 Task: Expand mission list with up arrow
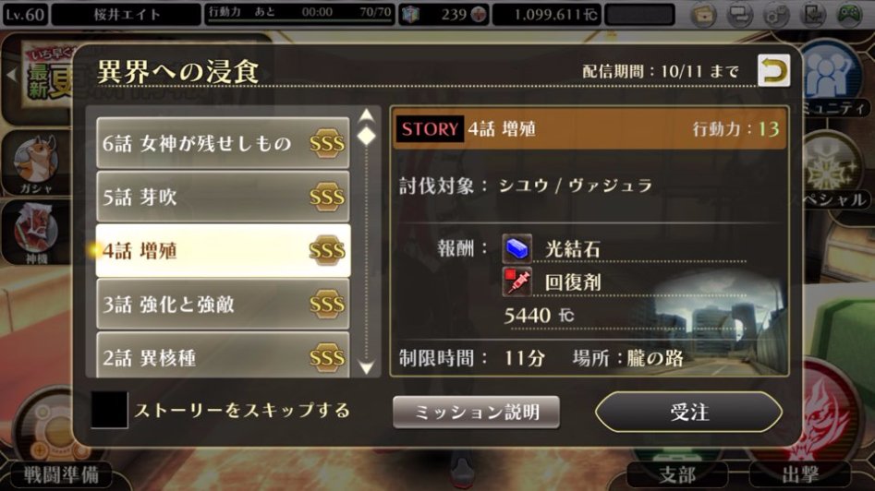[366, 114]
